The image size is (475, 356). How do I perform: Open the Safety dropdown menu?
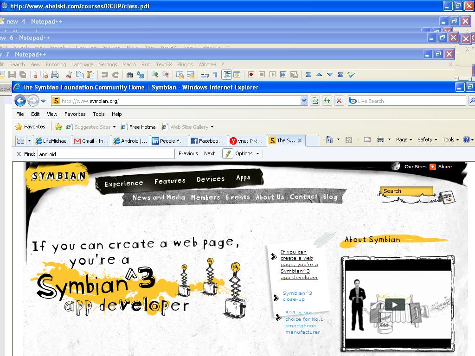(427, 140)
